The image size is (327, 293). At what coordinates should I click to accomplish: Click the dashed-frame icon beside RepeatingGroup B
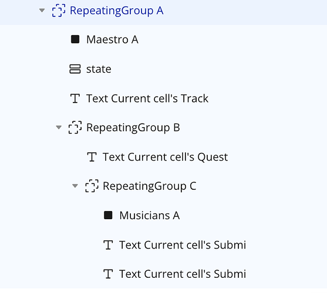click(x=75, y=127)
